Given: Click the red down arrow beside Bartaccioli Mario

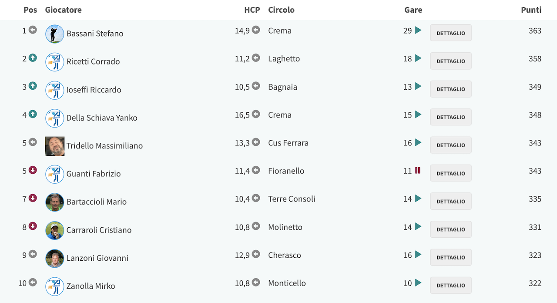Looking at the screenshot, I should pyautogui.click(x=33, y=198).
